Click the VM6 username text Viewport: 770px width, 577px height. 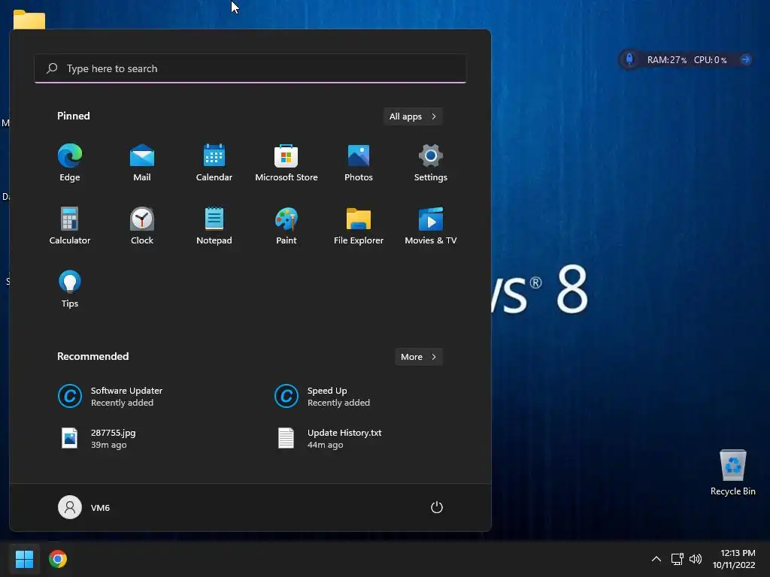[100, 508]
